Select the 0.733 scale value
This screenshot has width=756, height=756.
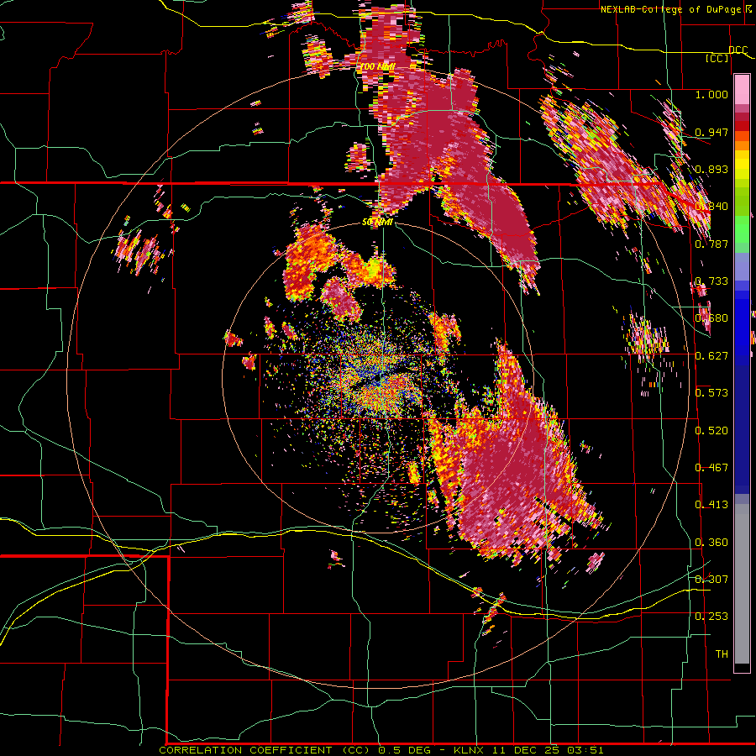click(x=711, y=281)
